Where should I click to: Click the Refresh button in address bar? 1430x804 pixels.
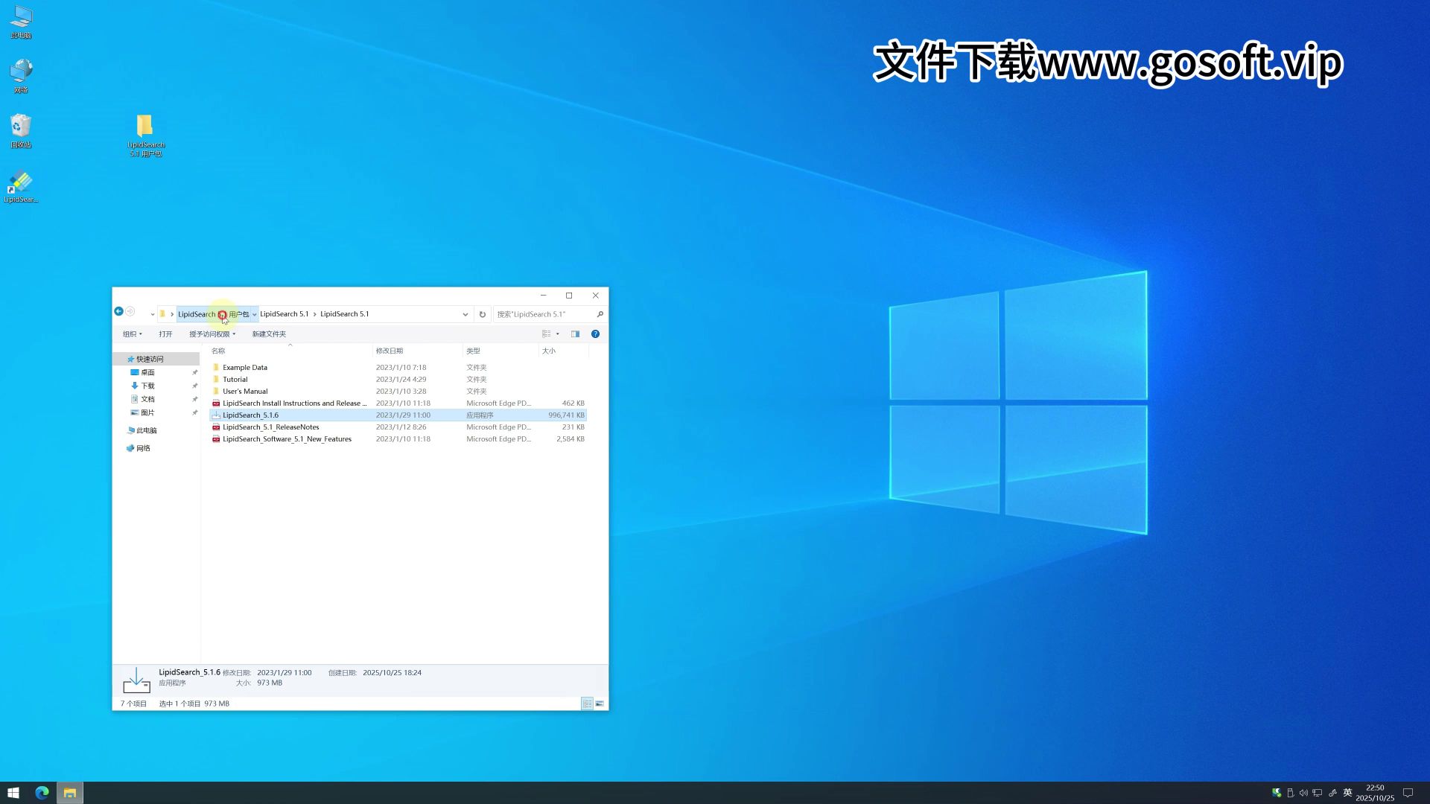tap(483, 314)
